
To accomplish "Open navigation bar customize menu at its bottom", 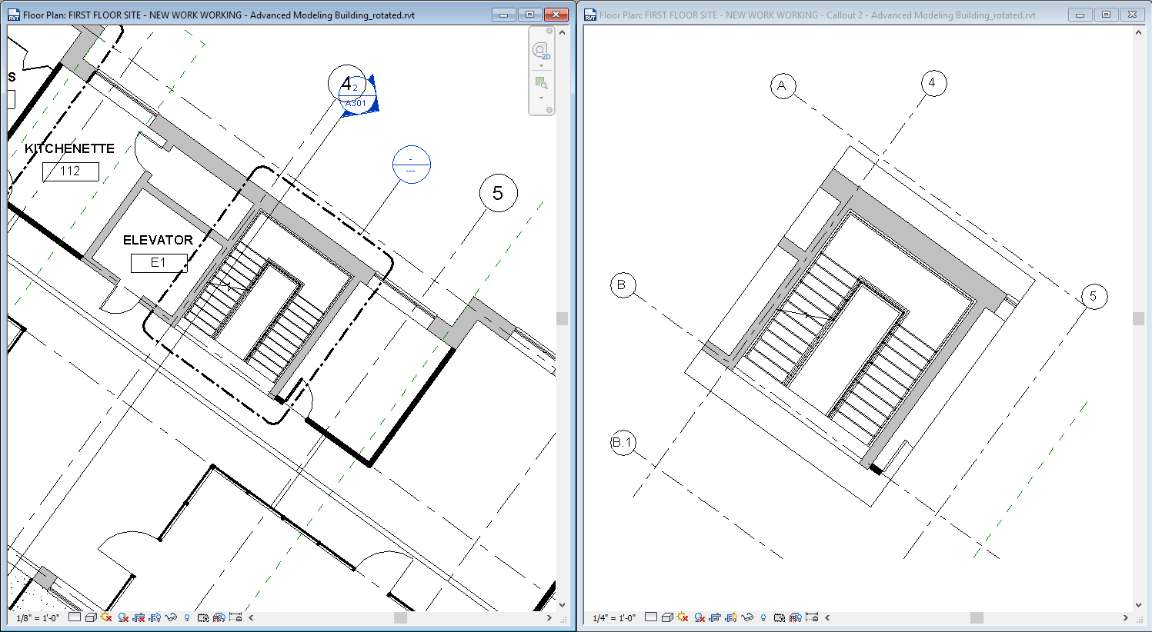I will click(549, 110).
